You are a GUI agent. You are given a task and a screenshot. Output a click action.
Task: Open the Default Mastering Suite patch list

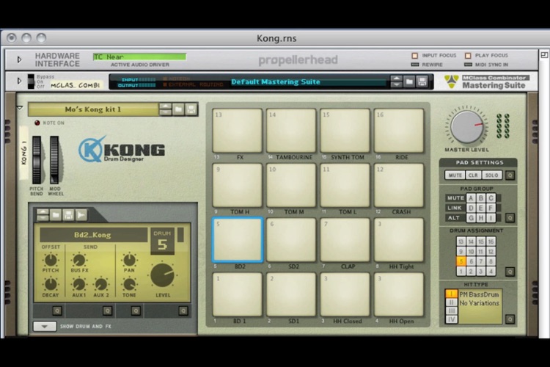[x=308, y=82]
